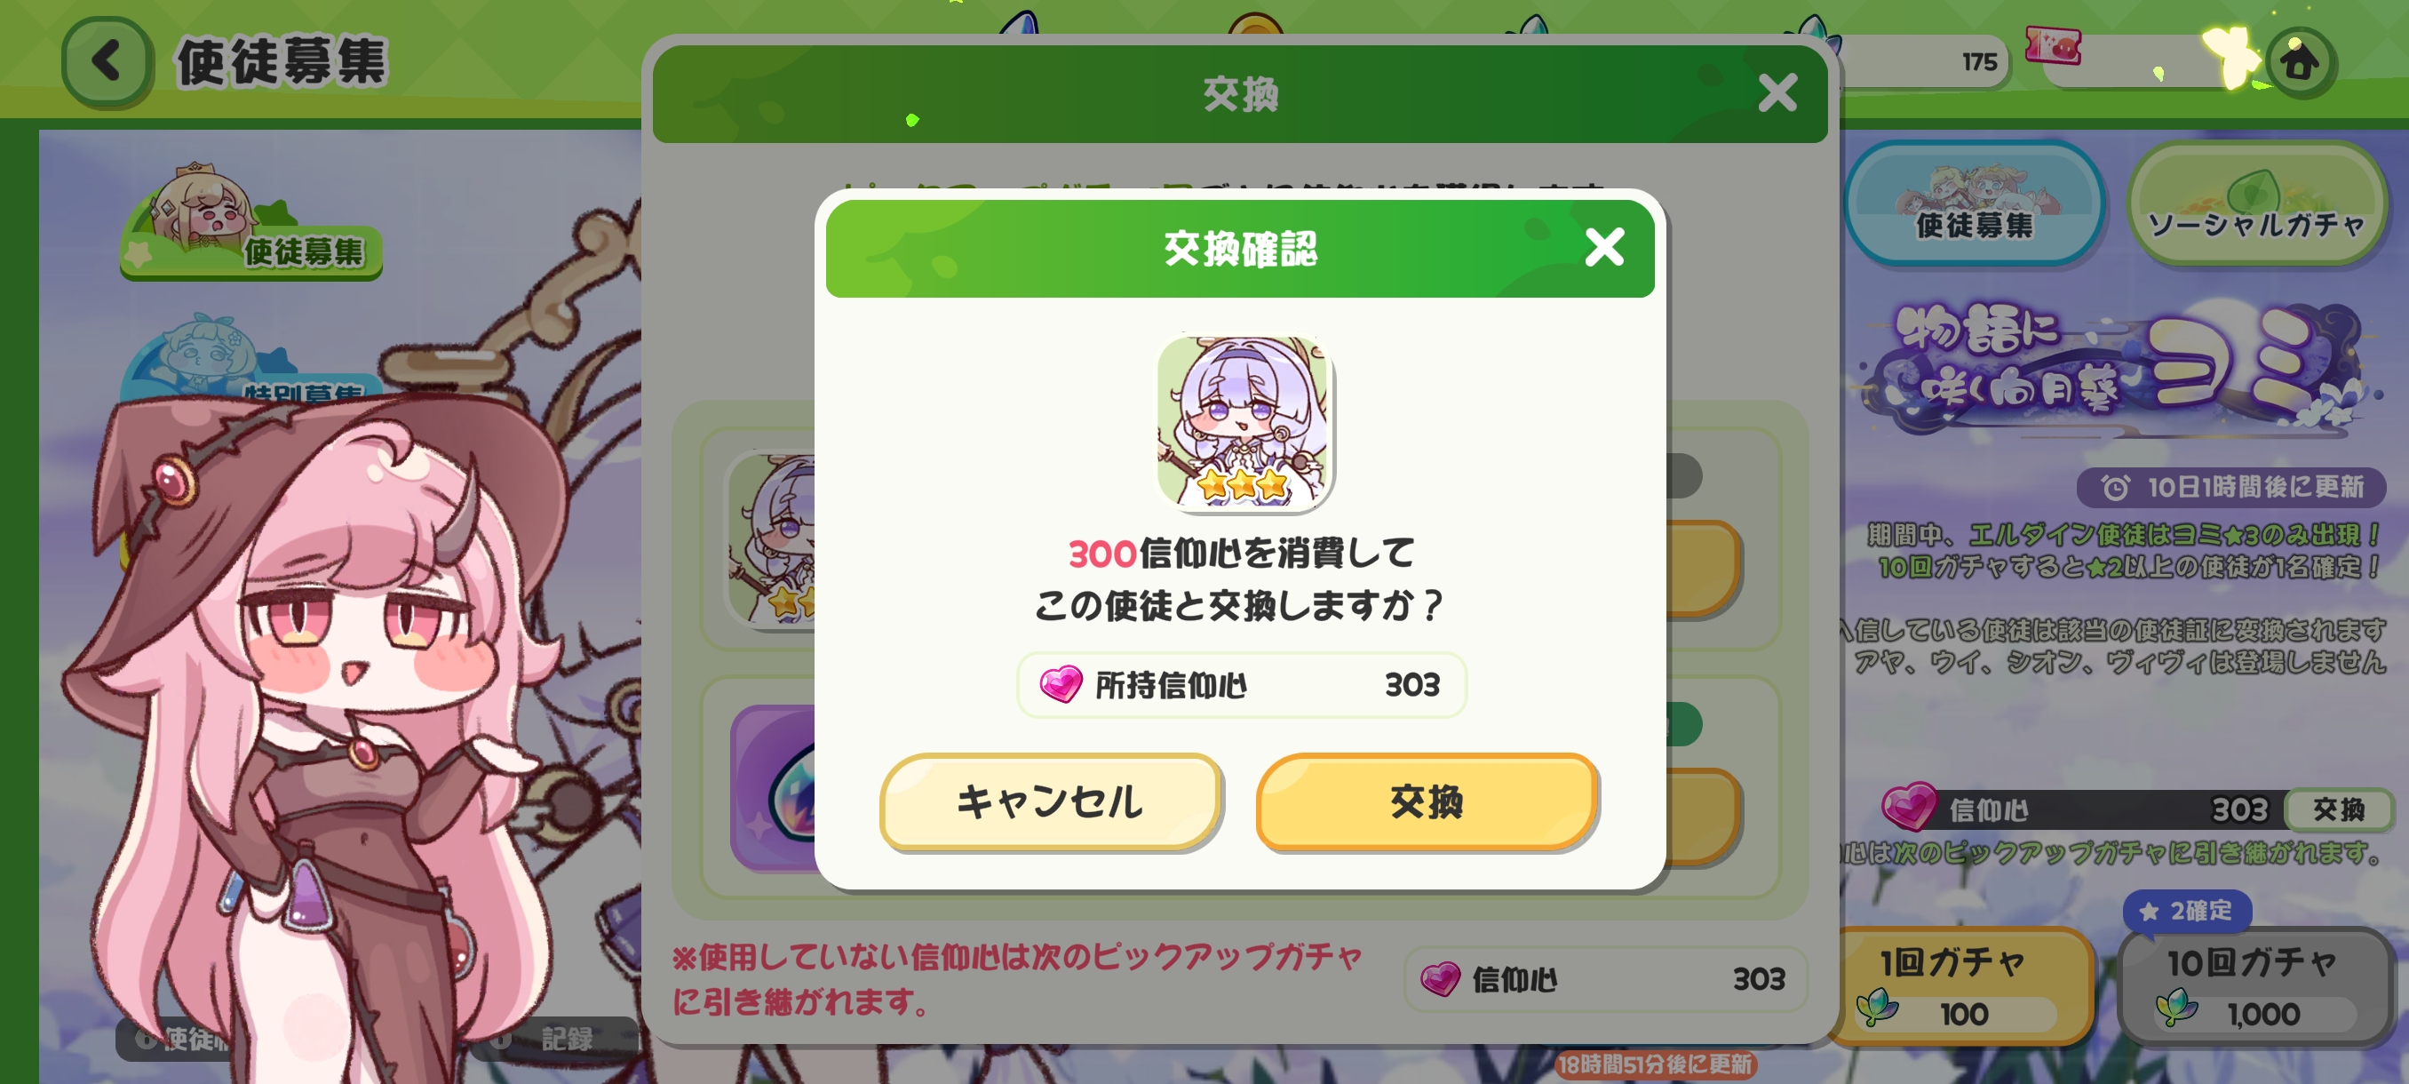Open the ソーシャルガチャ tab
Image resolution: width=2409 pixels, height=1084 pixels.
click(x=2256, y=205)
